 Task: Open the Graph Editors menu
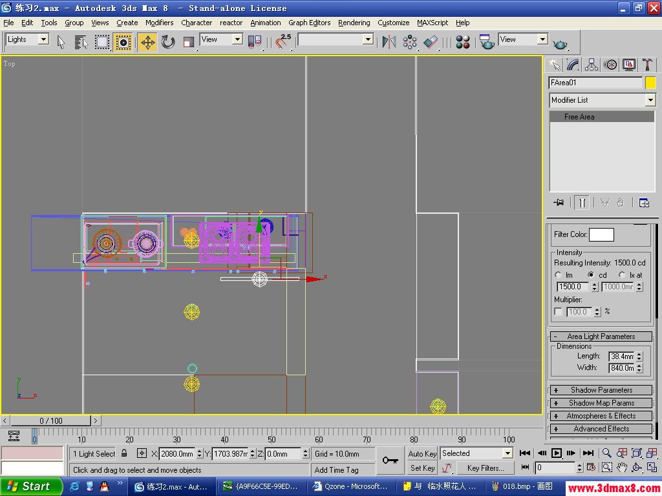(310, 23)
